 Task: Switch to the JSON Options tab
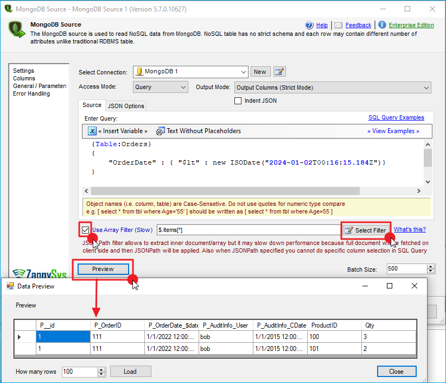click(x=126, y=106)
